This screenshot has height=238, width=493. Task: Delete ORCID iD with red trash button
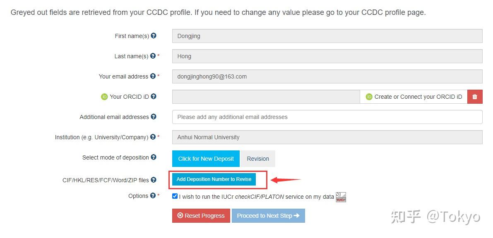pos(474,97)
